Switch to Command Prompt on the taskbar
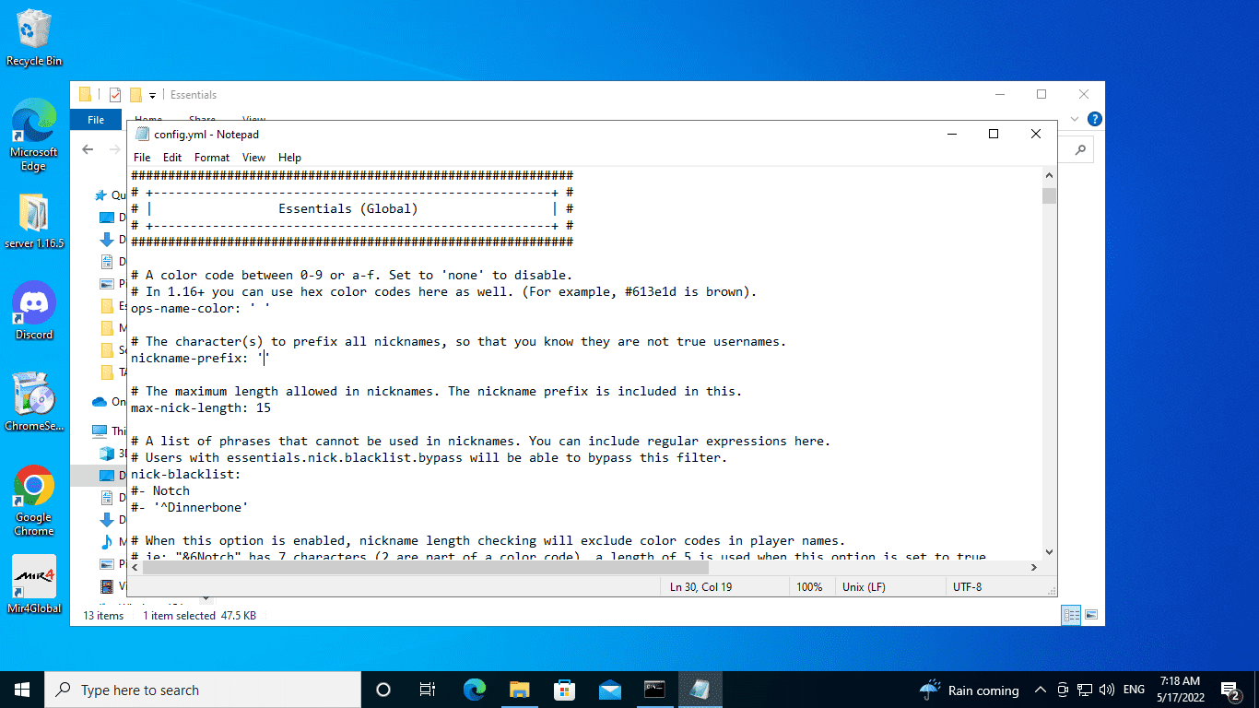This screenshot has width=1259, height=708. coord(654,690)
